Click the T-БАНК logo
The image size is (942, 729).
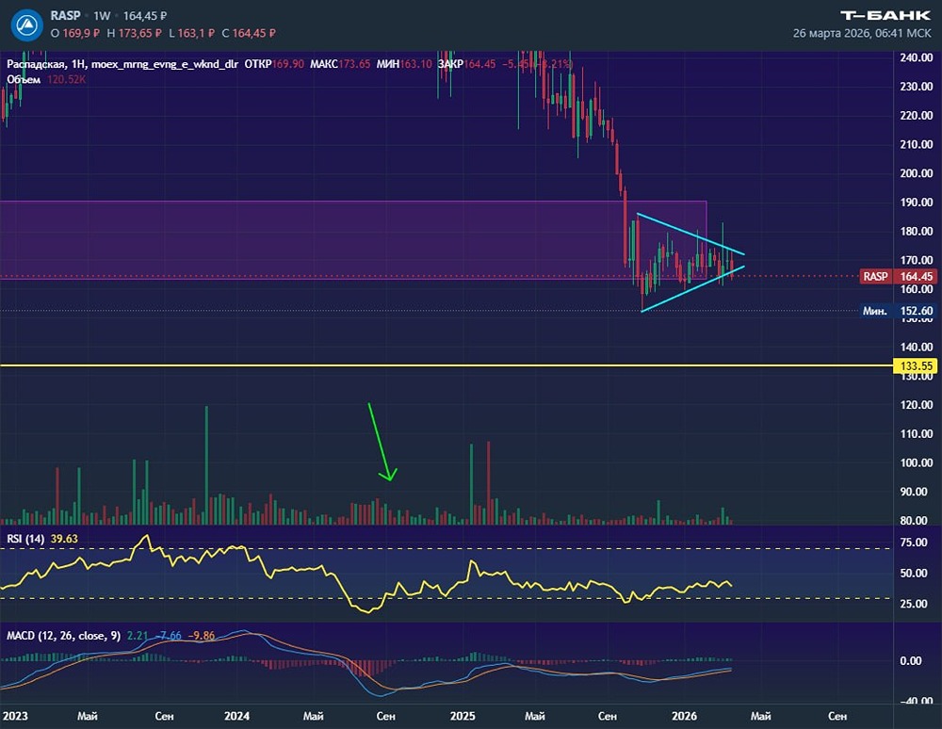(x=885, y=16)
